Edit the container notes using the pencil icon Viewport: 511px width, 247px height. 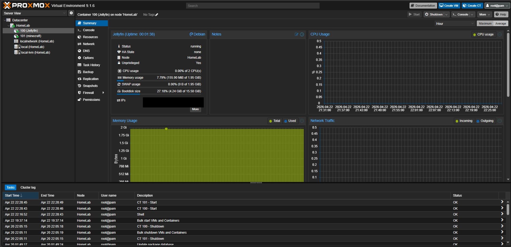pyautogui.click(x=296, y=34)
